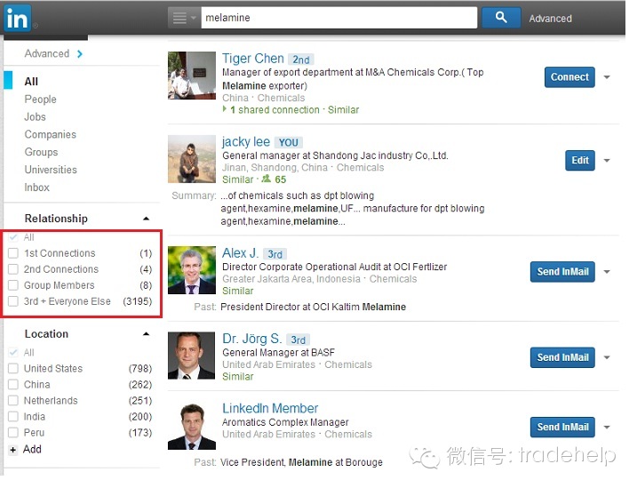Send InMail to Dr. Jörg S.
637x488 pixels.
point(562,357)
